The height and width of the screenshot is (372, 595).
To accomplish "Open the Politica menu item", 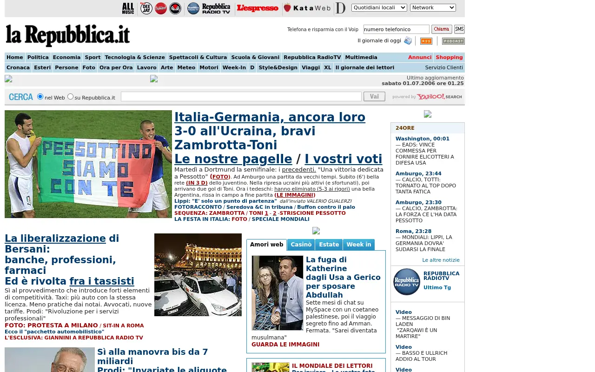I will [38, 58].
